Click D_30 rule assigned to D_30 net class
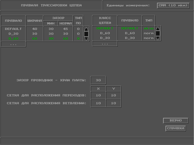 tap(130, 38)
